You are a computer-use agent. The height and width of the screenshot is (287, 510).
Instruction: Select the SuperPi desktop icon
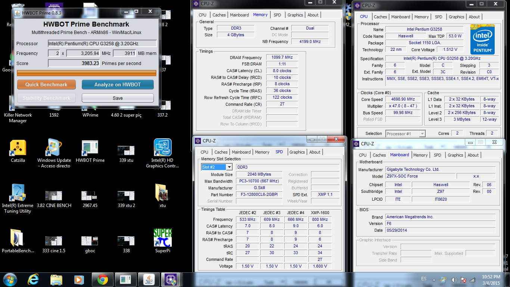(x=163, y=241)
